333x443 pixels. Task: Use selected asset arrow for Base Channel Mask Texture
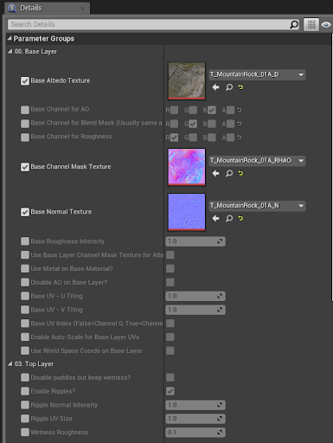click(215, 173)
